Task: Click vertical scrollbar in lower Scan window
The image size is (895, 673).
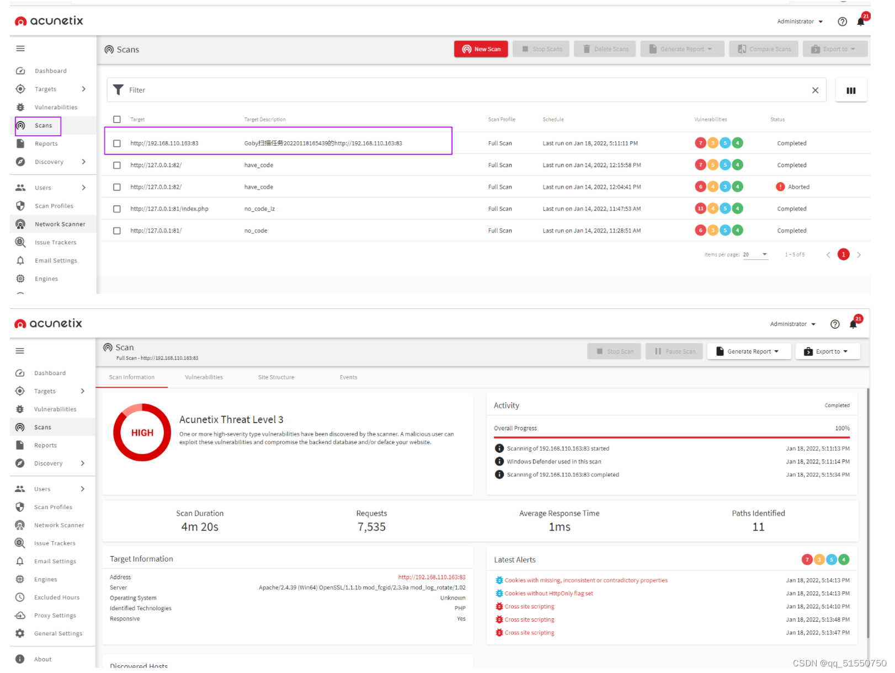Action: pyautogui.click(x=868, y=513)
